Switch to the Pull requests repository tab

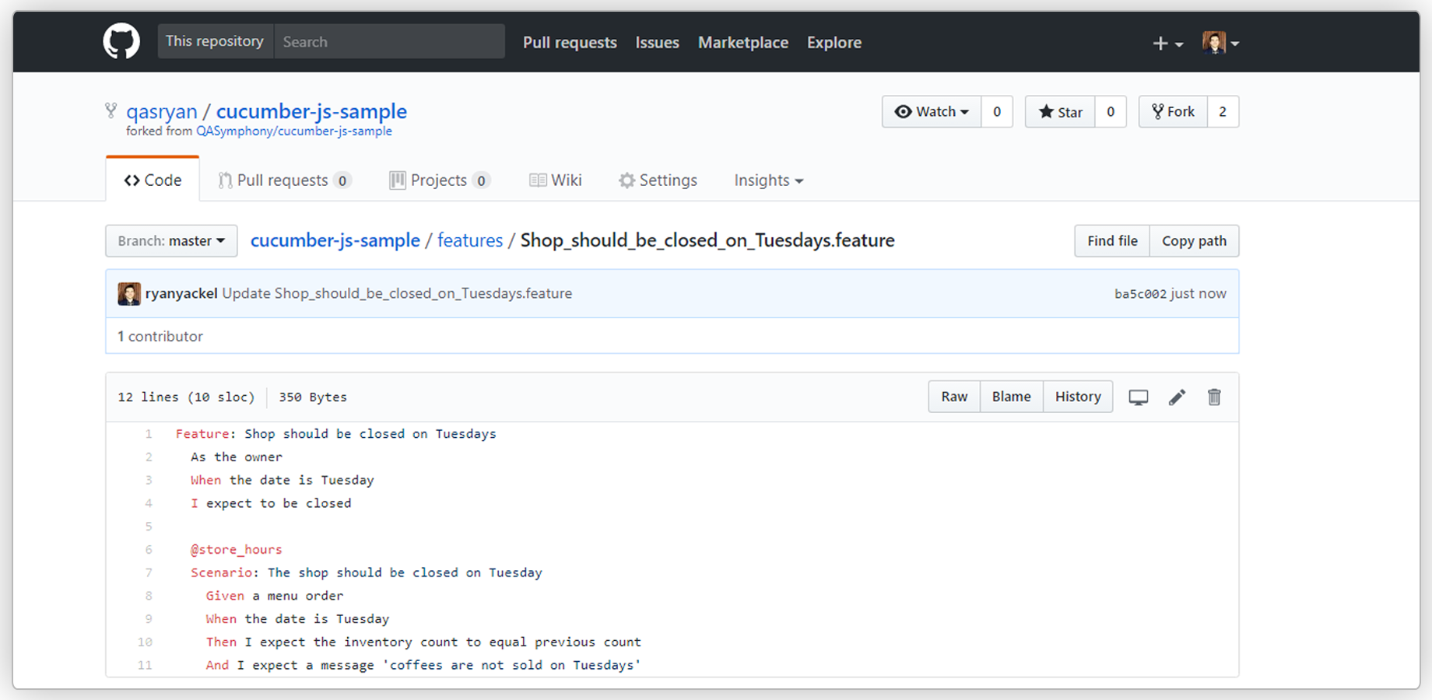pos(284,180)
